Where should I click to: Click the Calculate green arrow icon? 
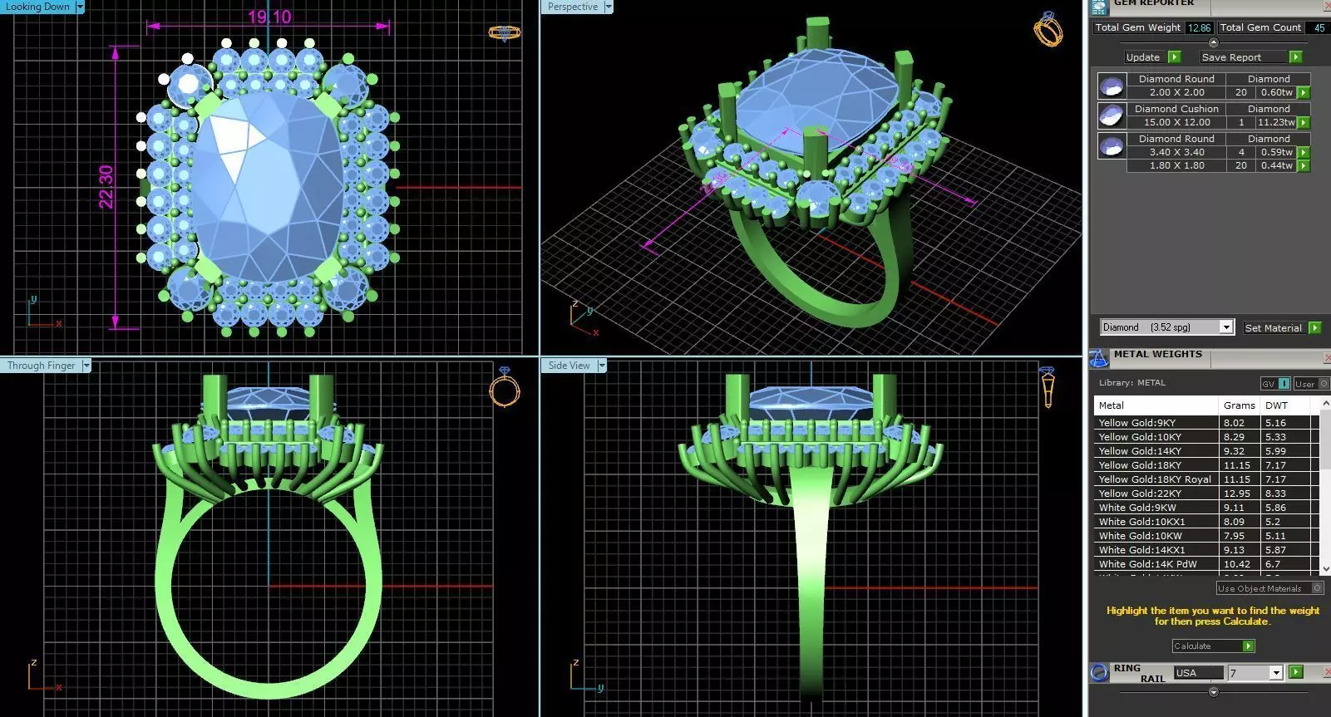1248,646
